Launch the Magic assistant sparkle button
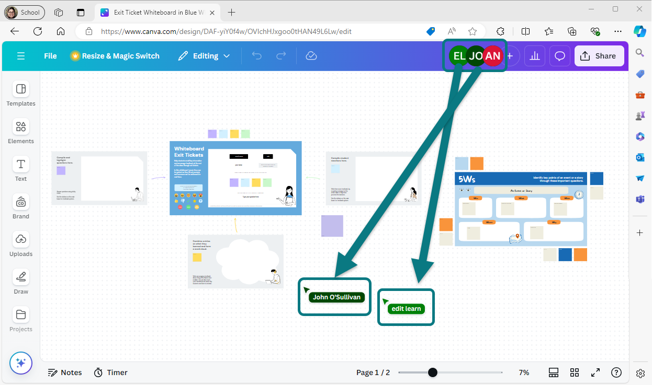 [21, 363]
